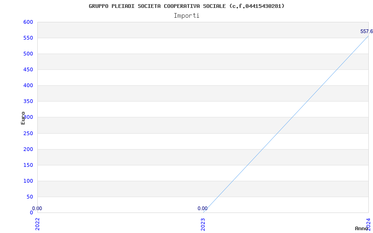The image size is (373, 233).
Task: Click the 550 y-axis tick label
Action: point(28,38)
